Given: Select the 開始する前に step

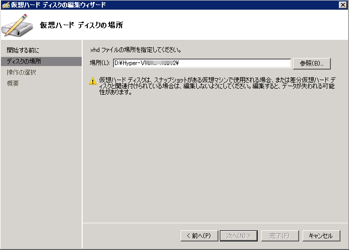Looking at the screenshot, I should tap(23, 50).
